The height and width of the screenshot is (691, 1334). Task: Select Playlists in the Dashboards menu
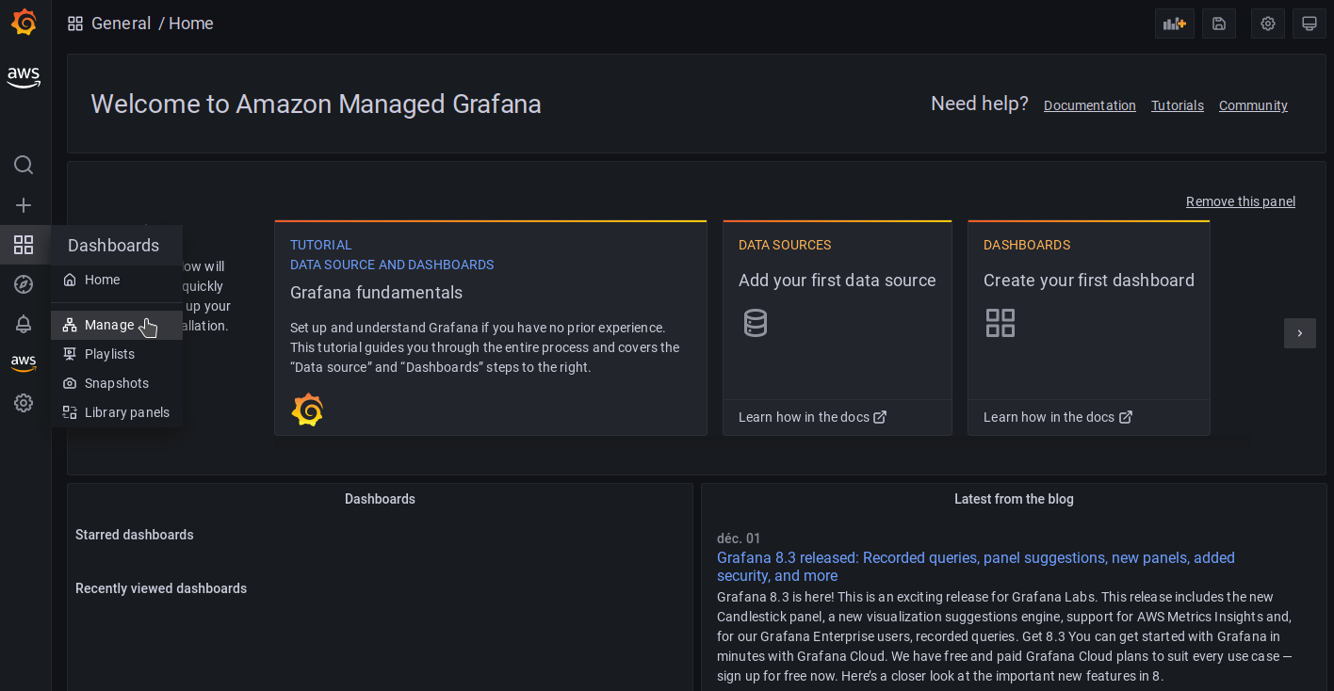pyautogui.click(x=117, y=354)
